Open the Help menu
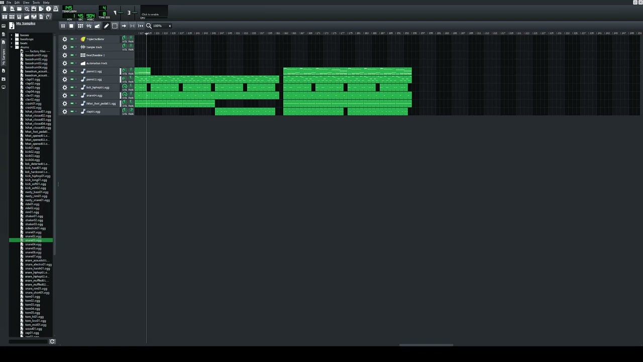Image resolution: width=643 pixels, height=362 pixels. [46, 3]
